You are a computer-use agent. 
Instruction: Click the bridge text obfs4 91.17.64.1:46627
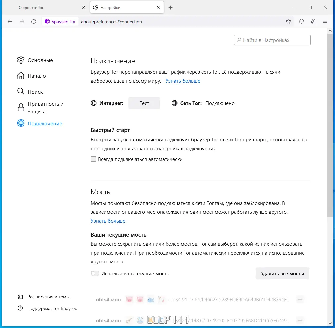tap(229, 299)
